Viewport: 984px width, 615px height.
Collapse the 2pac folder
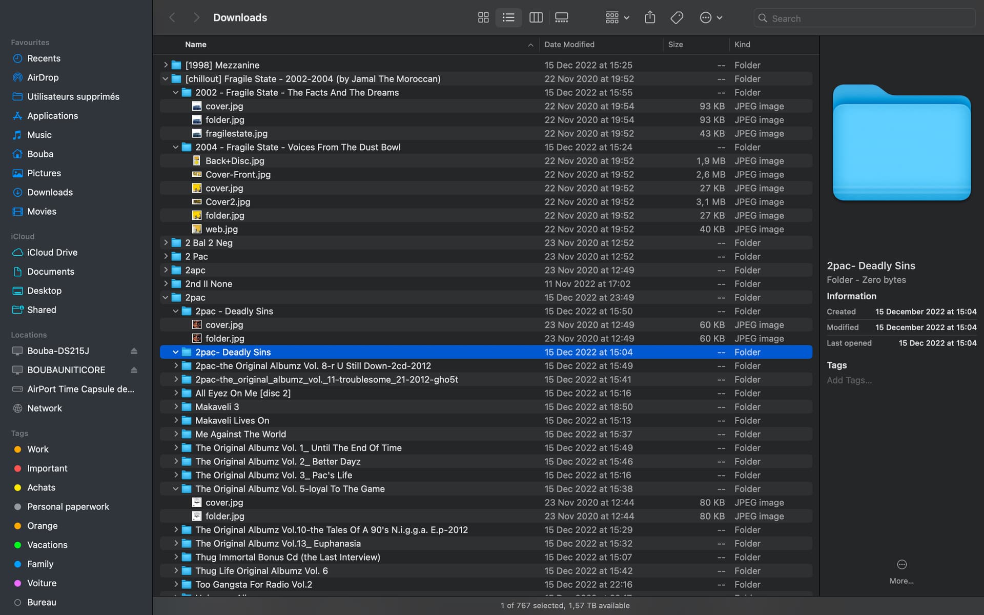point(166,297)
